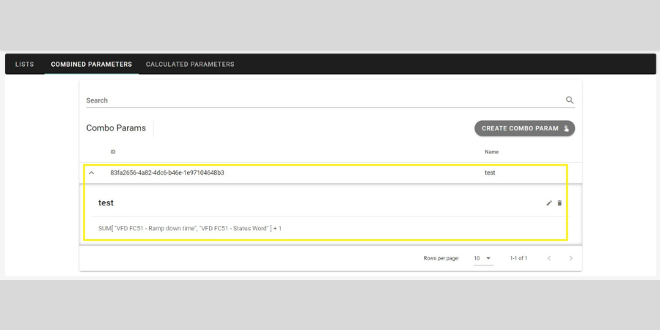Open the Calculated Parameters tab

click(190, 65)
